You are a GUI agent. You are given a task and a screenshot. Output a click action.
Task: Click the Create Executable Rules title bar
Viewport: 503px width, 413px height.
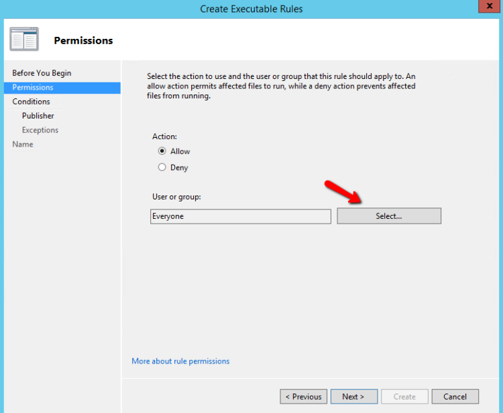click(x=251, y=9)
